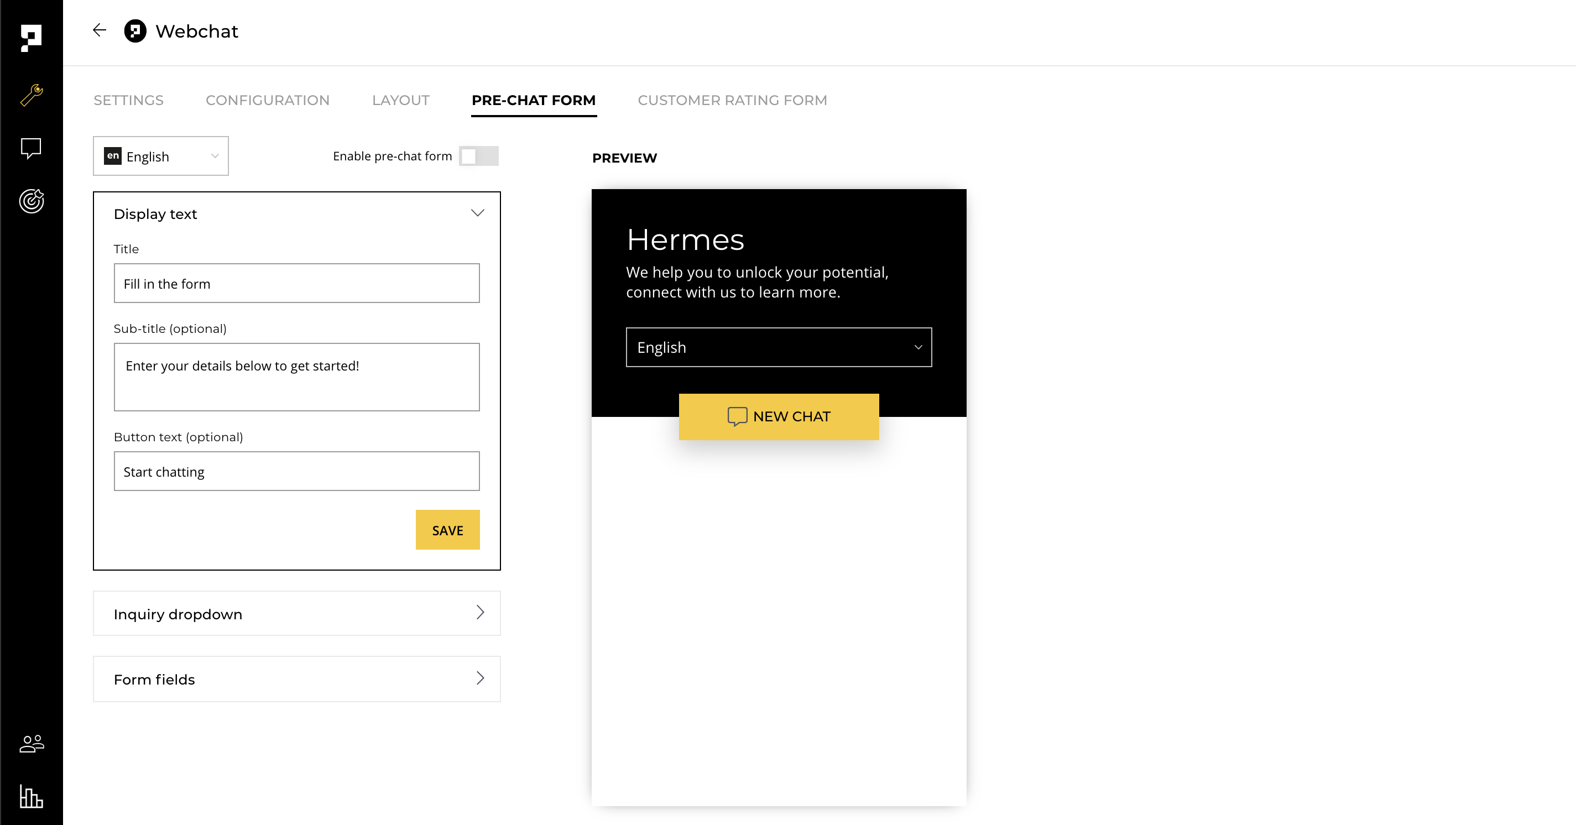This screenshot has height=825, width=1576.
Task: Toggle the Enable pre-chat form switch
Action: (478, 156)
